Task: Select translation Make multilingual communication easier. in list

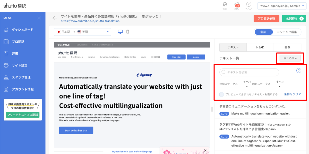Action: [260, 113]
